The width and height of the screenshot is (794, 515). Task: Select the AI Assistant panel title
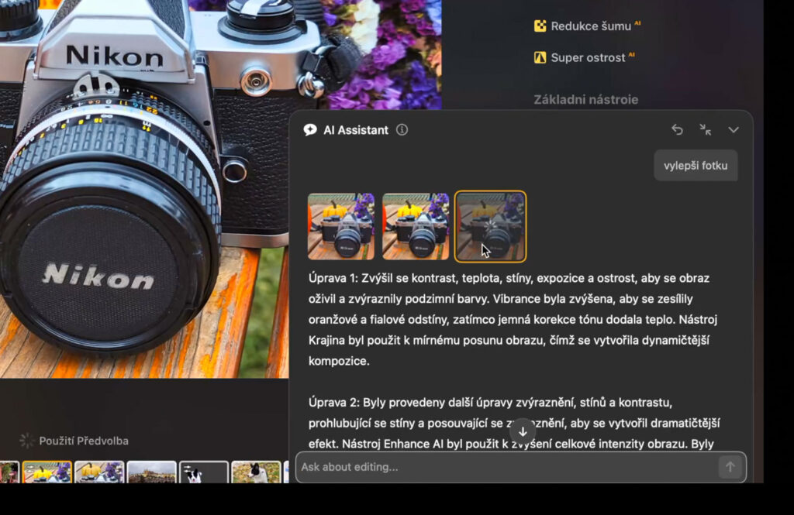coord(357,130)
